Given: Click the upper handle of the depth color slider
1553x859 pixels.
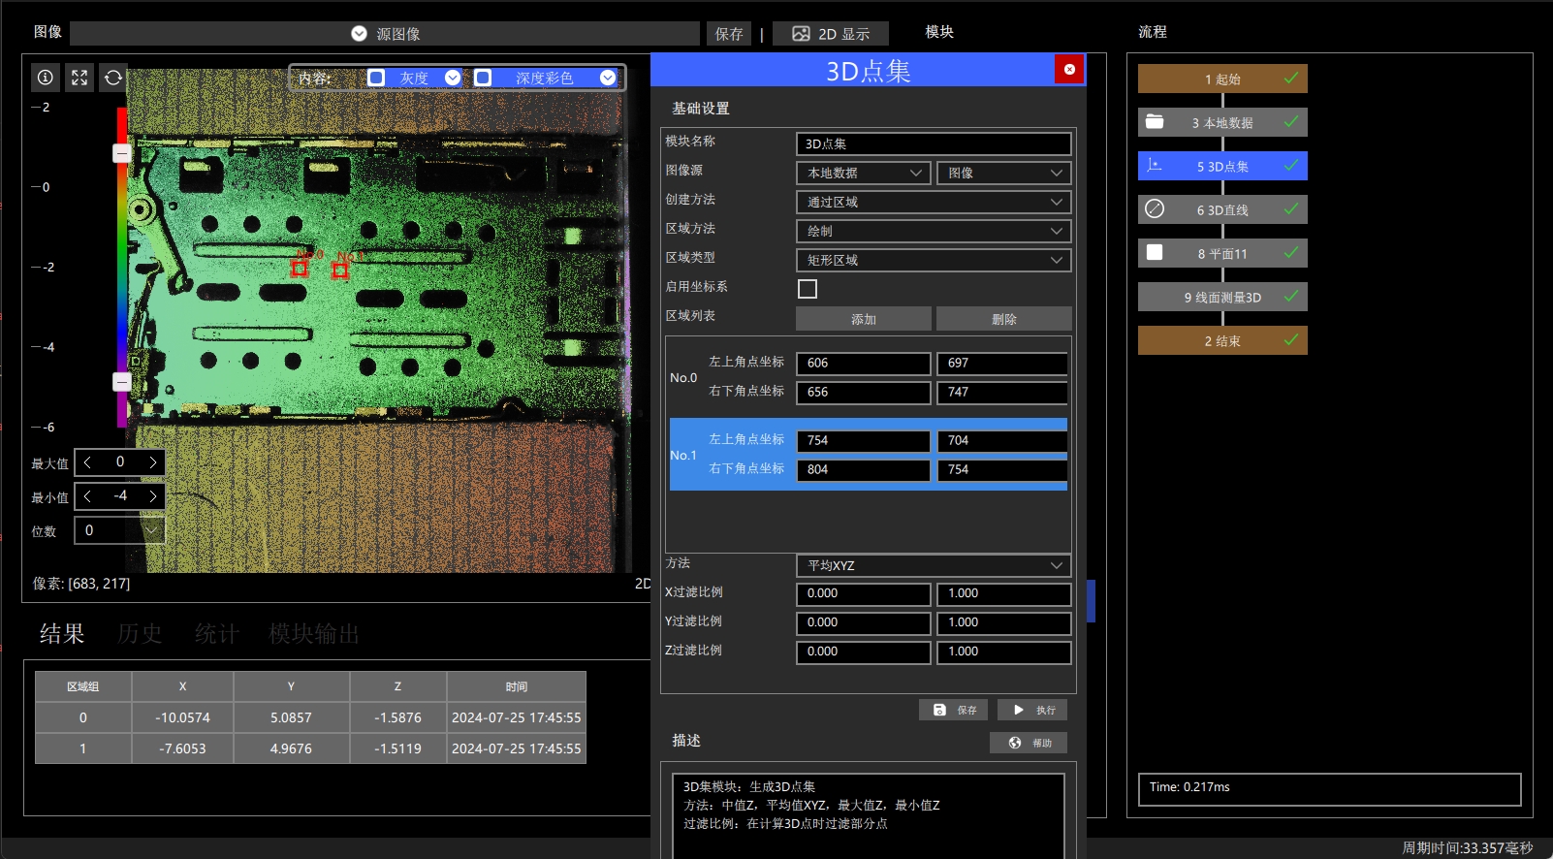Looking at the screenshot, I should point(122,153).
